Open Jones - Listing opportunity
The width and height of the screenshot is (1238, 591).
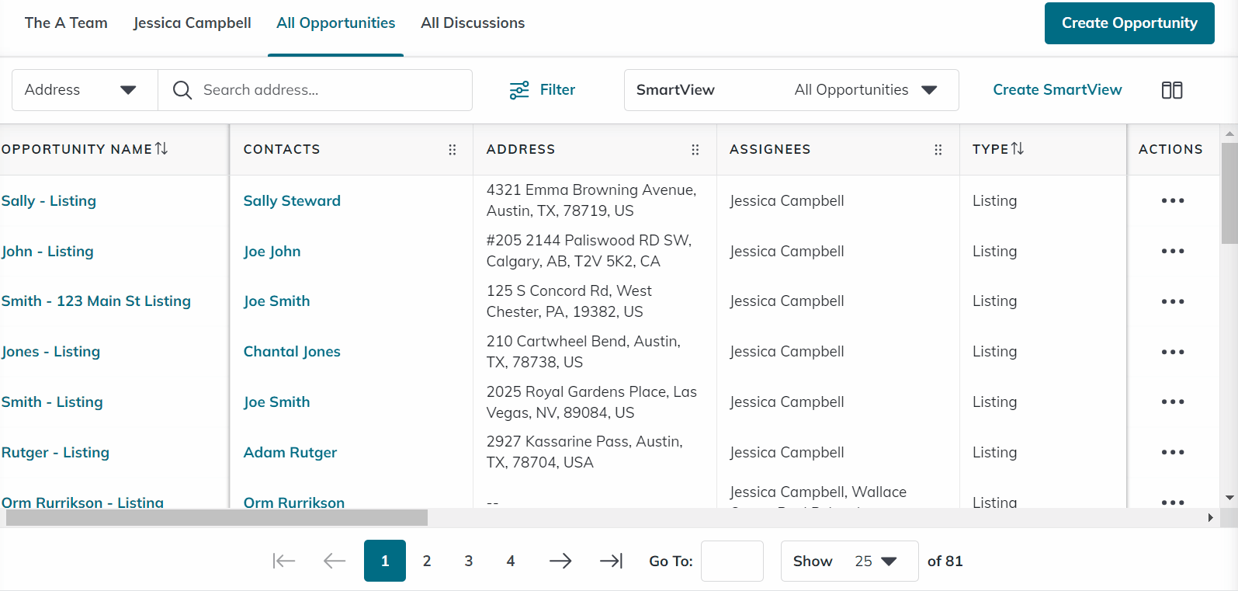pyautogui.click(x=50, y=352)
